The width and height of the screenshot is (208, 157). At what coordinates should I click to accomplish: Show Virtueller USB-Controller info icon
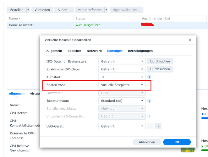click(149, 116)
